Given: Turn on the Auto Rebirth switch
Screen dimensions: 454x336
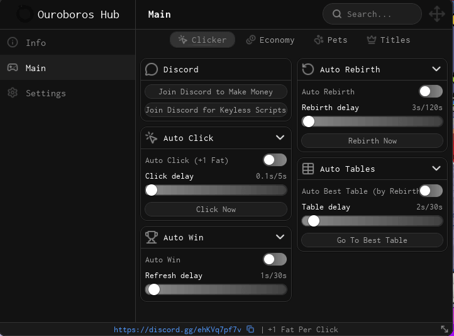Looking at the screenshot, I should 431,91.
